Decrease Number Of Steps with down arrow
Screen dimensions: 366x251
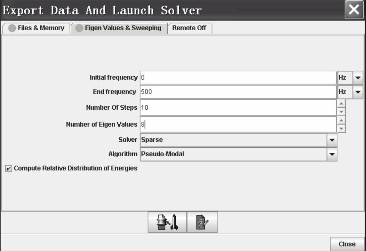[x=341, y=111]
